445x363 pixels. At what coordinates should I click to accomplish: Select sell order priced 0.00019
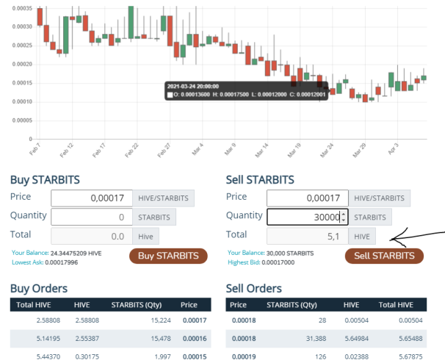(326, 356)
